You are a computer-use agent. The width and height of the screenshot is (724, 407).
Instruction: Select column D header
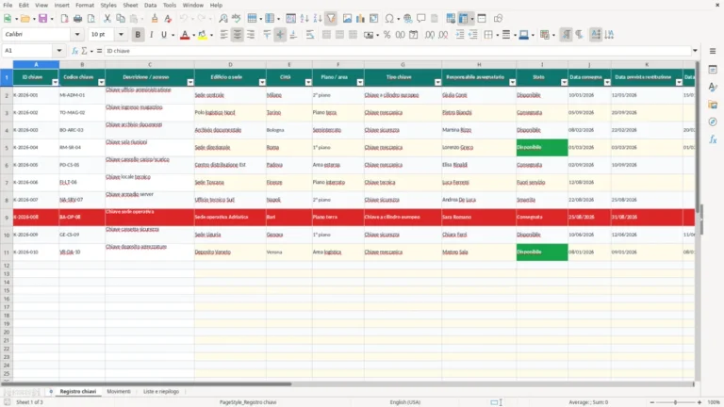[230, 65]
